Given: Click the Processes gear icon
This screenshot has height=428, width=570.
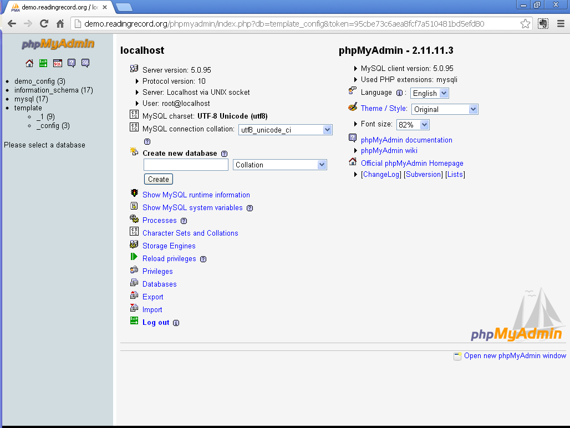Looking at the screenshot, I should (134, 218).
